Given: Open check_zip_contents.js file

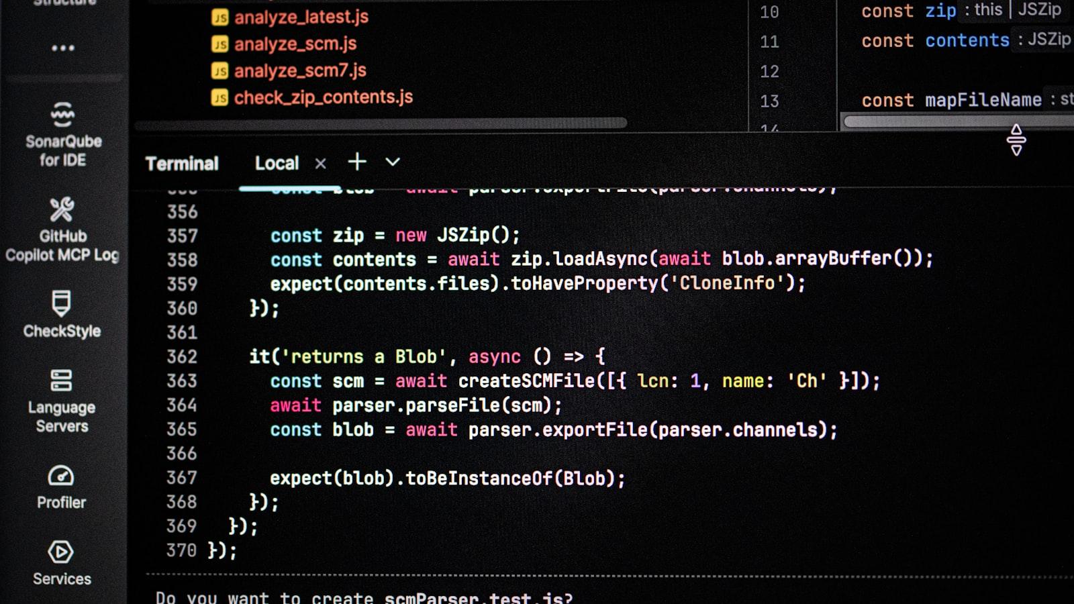Looking at the screenshot, I should point(323,97).
